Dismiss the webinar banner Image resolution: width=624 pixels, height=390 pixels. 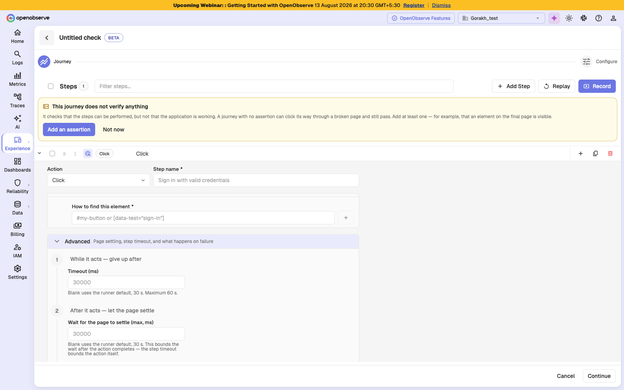pyautogui.click(x=441, y=5)
